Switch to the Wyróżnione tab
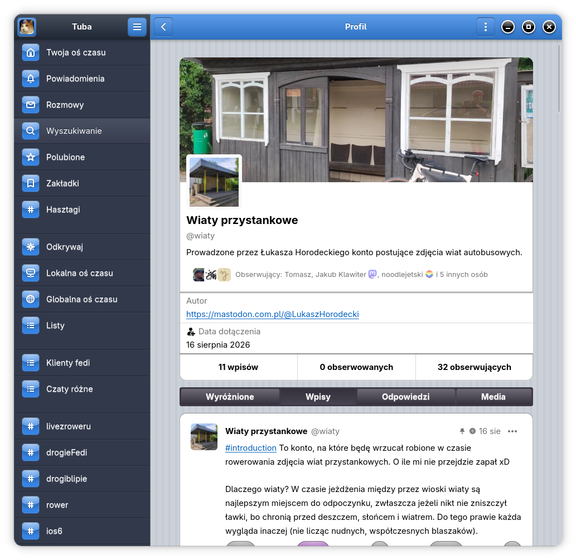576x560 pixels. tap(230, 397)
